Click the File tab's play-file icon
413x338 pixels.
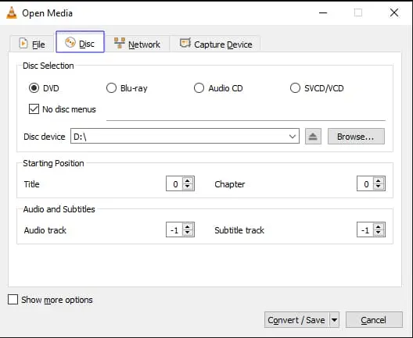pos(23,44)
